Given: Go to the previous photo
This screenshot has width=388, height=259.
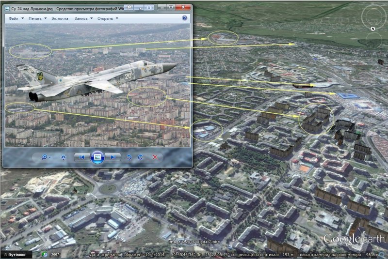Looking at the screenshot, I should (x=82, y=157).
